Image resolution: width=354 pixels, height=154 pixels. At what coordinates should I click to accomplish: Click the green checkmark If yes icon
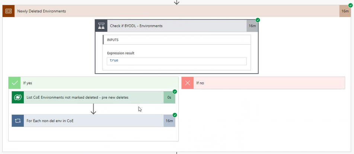[x=15, y=83]
